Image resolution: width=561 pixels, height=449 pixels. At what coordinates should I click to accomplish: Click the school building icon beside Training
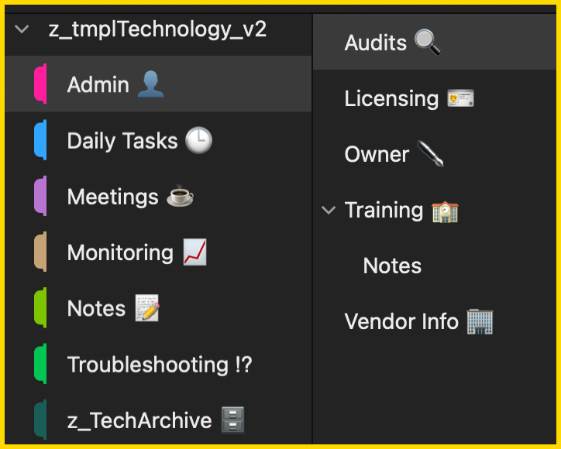tap(445, 211)
